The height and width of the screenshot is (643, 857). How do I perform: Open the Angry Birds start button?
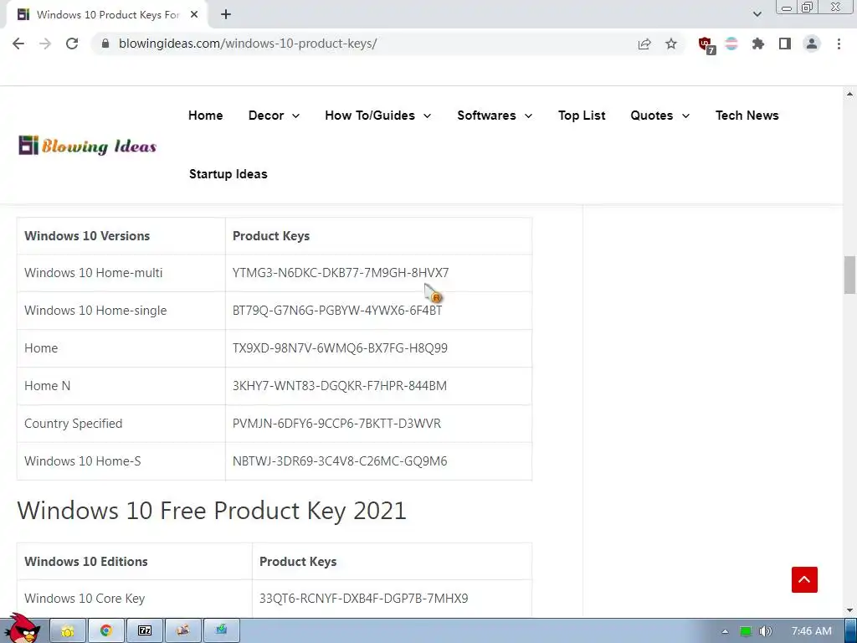pyautogui.click(x=22, y=629)
